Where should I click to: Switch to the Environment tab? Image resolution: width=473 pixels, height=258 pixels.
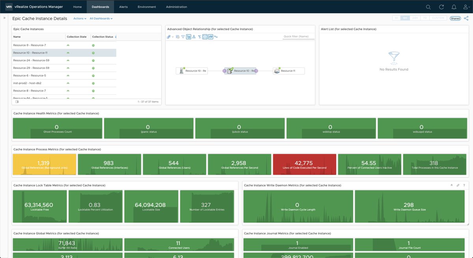click(147, 7)
